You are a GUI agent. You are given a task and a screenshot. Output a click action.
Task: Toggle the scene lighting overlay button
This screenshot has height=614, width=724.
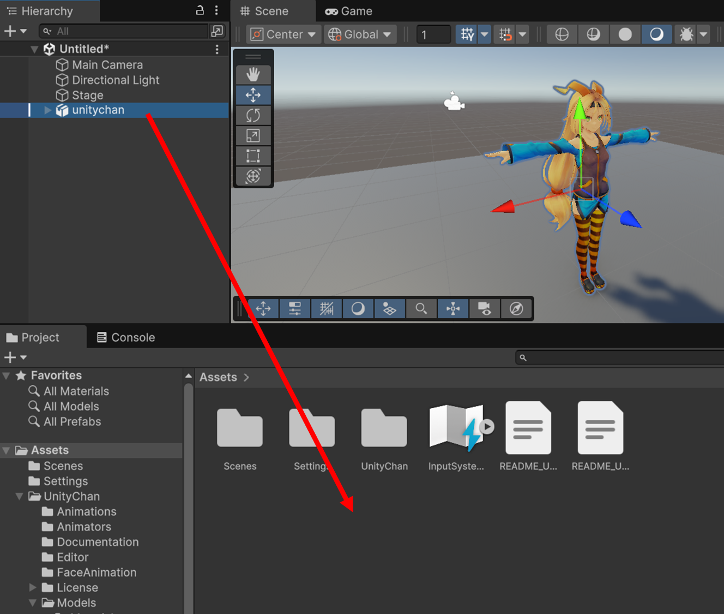(358, 309)
